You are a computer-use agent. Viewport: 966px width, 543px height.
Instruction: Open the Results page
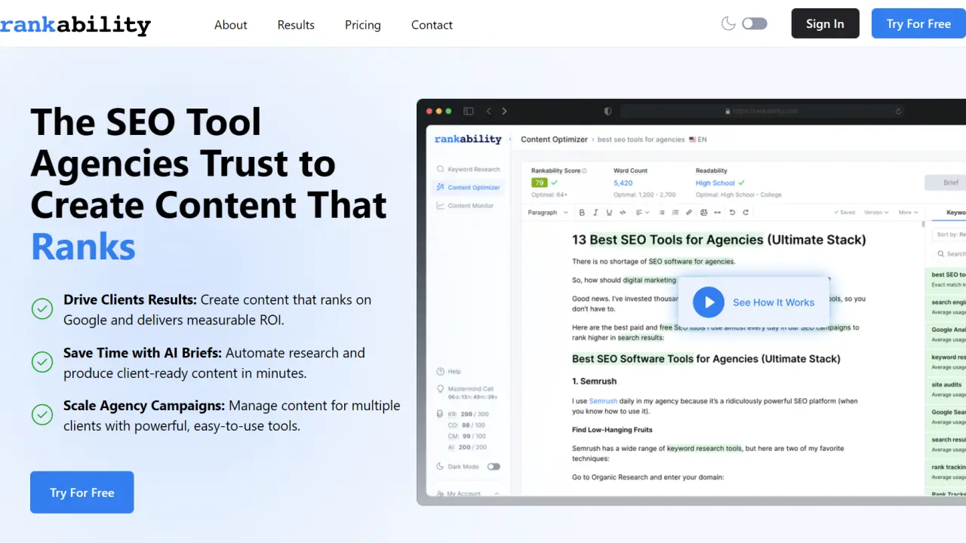coord(296,25)
